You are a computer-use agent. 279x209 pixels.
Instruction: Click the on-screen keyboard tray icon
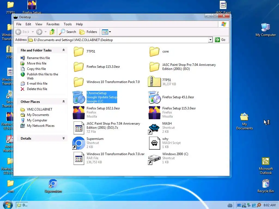coord(230,205)
